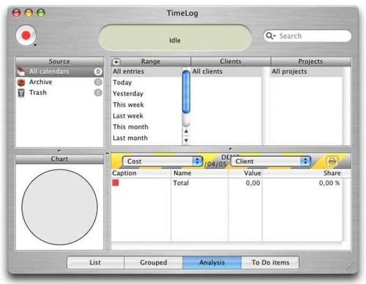Viewport: 366px width, 284px height.
Task: Click the Caption column header
Action: (x=141, y=173)
